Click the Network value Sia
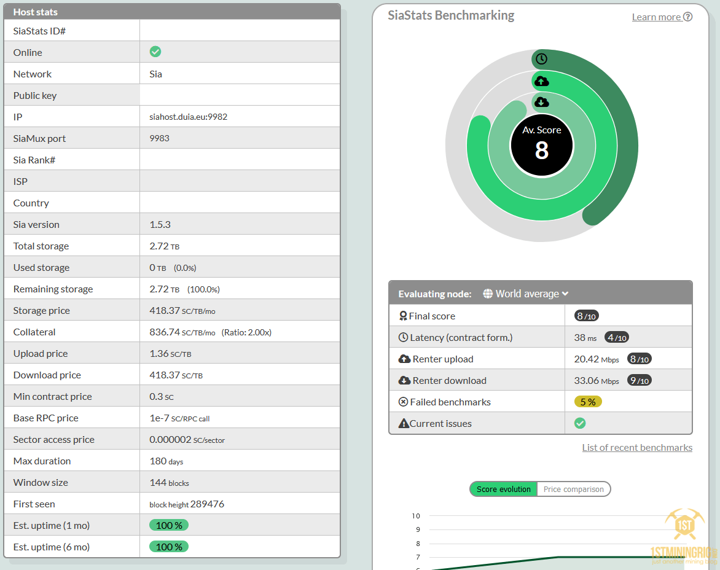Viewport: 720px width, 570px height. coord(155,74)
